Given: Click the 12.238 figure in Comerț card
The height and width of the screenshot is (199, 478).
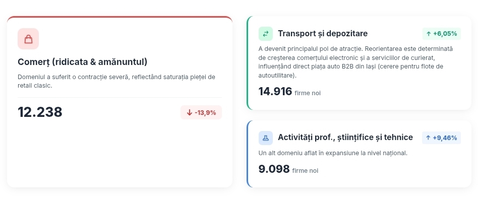Looking at the screenshot, I should (40, 112).
